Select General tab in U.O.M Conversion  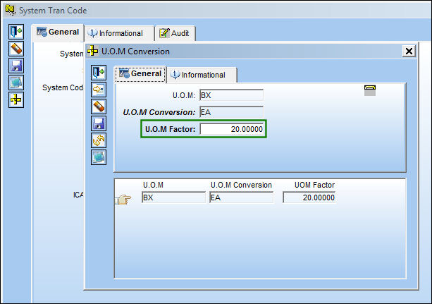140,74
